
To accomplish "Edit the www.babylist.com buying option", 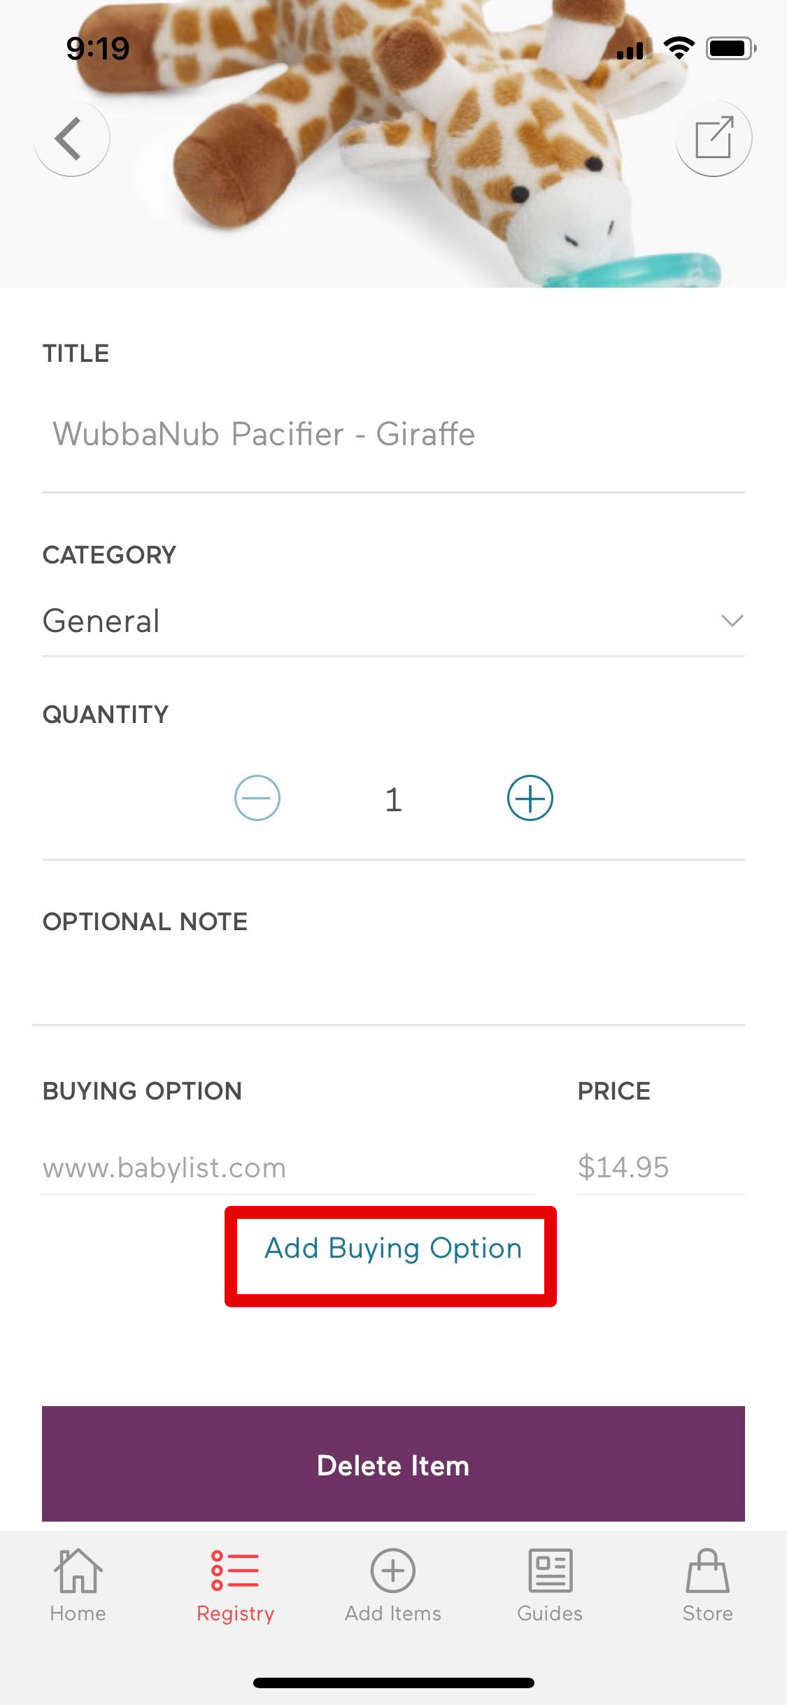I will (288, 1167).
